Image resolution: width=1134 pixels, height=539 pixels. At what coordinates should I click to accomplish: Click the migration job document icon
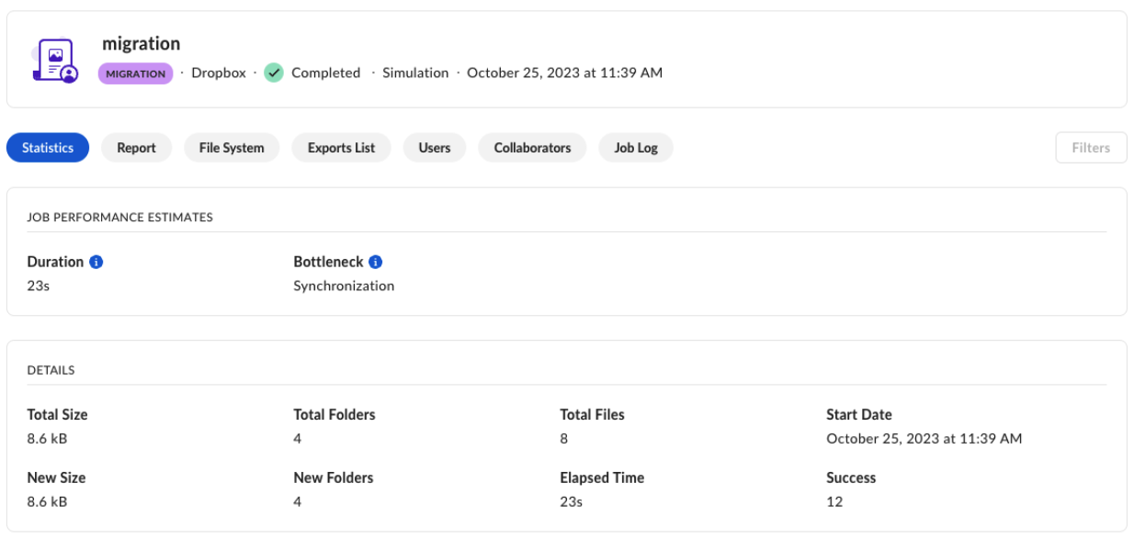[54, 61]
